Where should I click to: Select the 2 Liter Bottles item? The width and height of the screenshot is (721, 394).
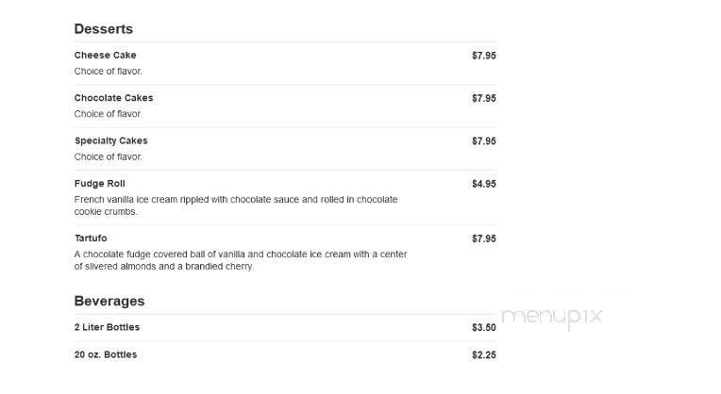click(x=107, y=327)
